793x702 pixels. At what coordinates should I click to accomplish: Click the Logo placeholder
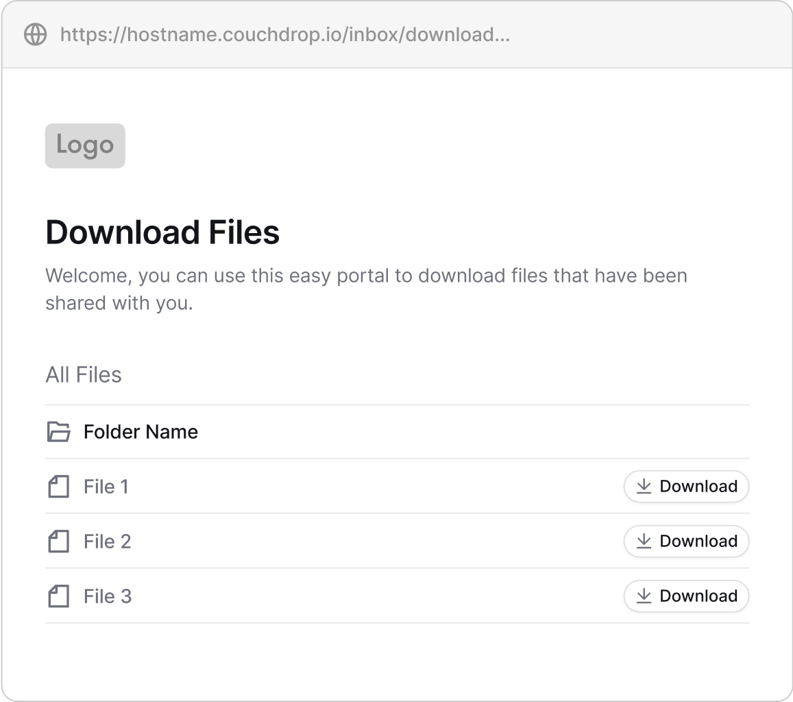84,145
